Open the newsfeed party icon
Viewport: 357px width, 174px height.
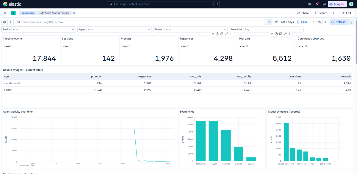317,4
